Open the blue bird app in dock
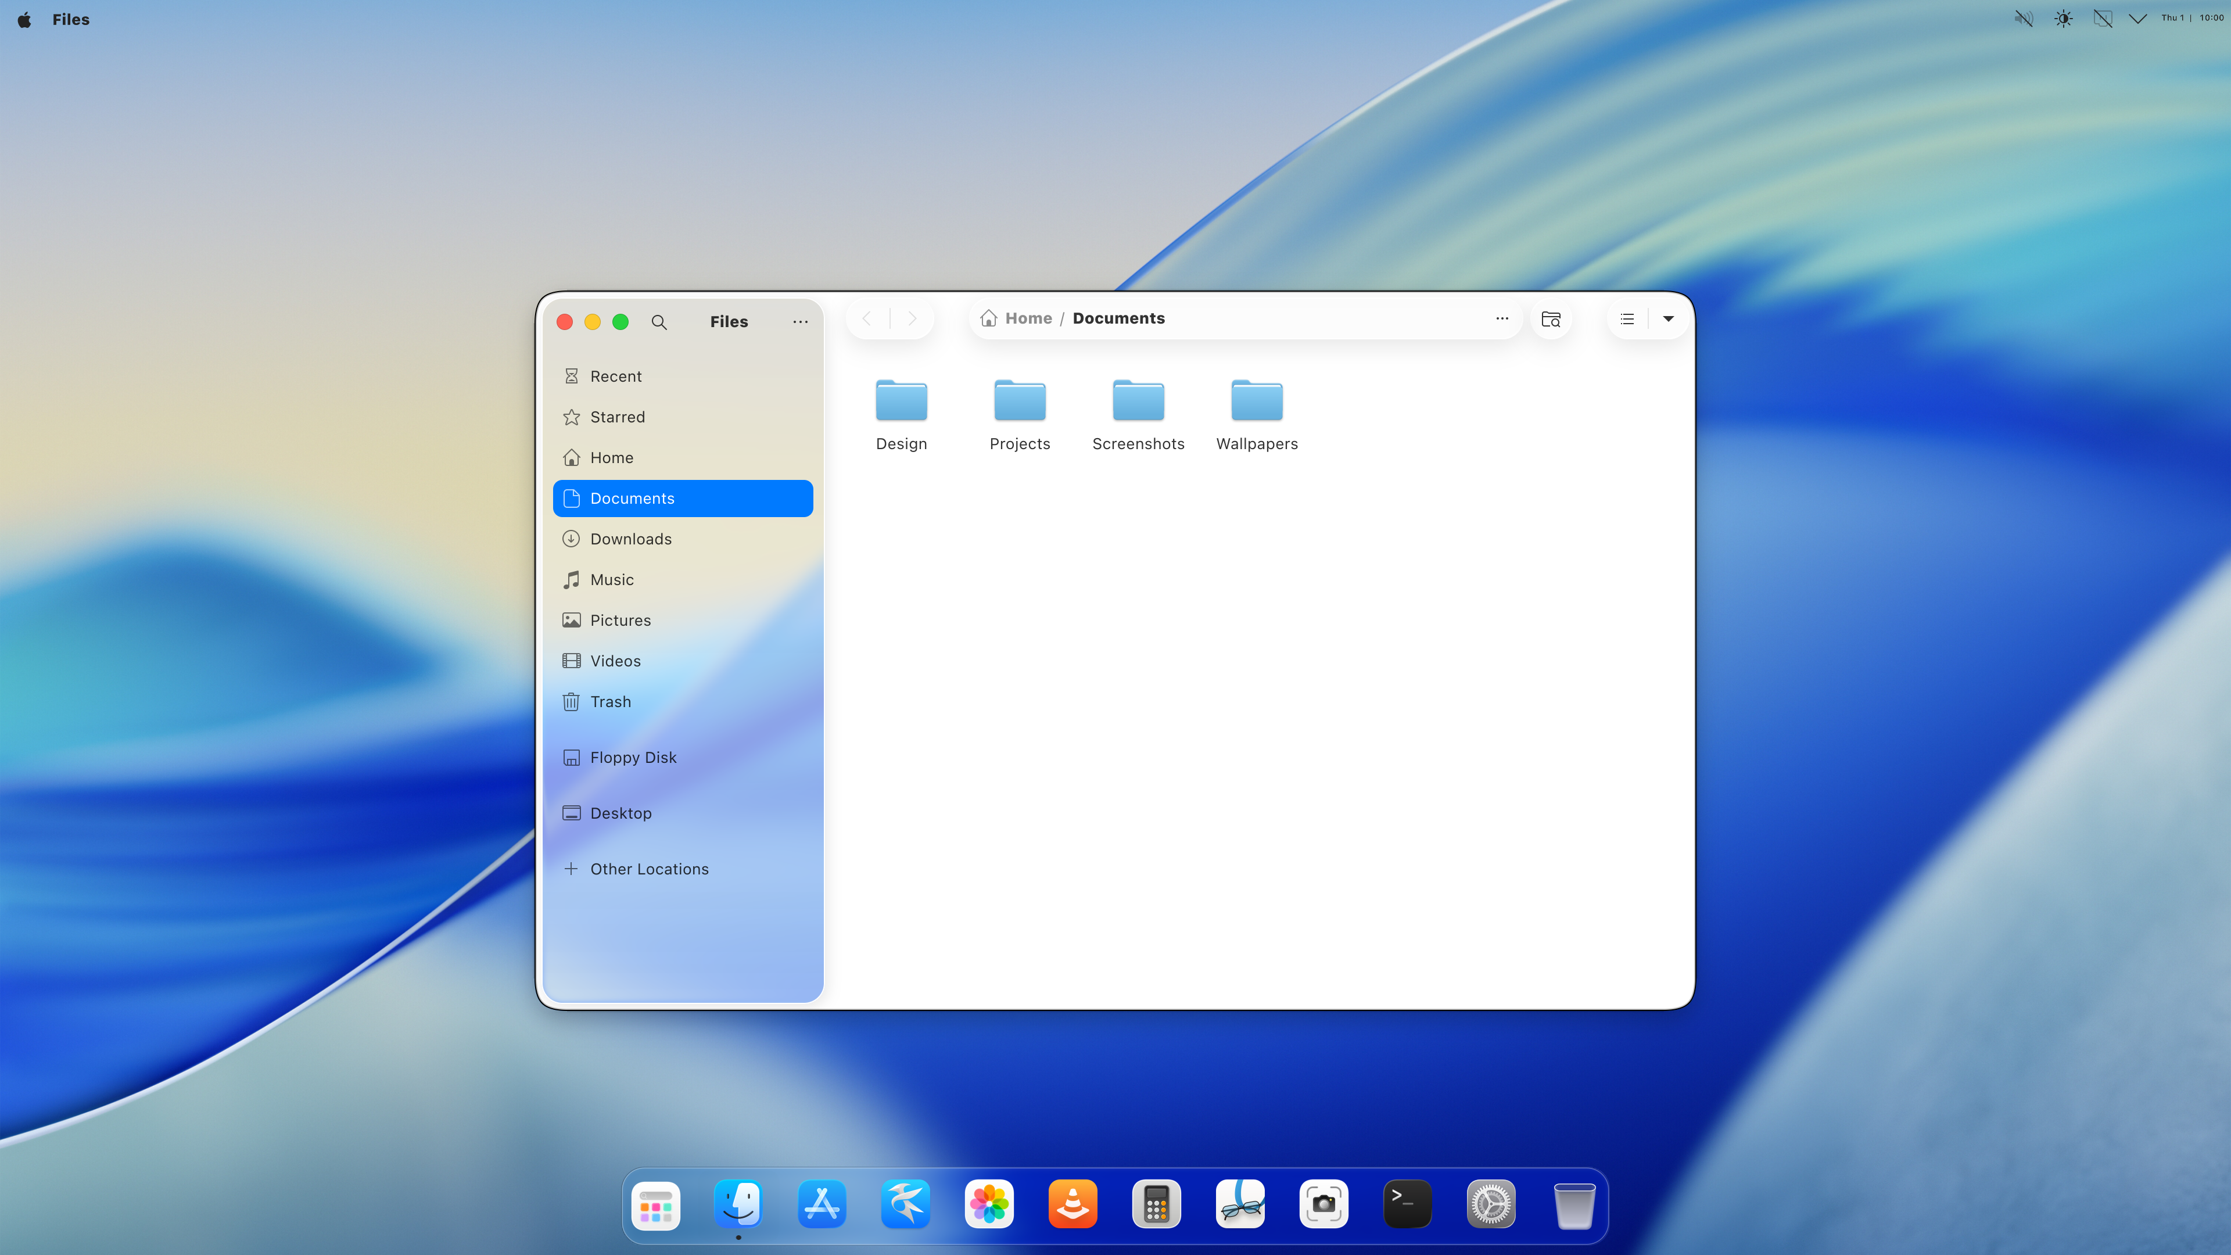Image resolution: width=2231 pixels, height=1255 pixels. pyautogui.click(x=906, y=1205)
